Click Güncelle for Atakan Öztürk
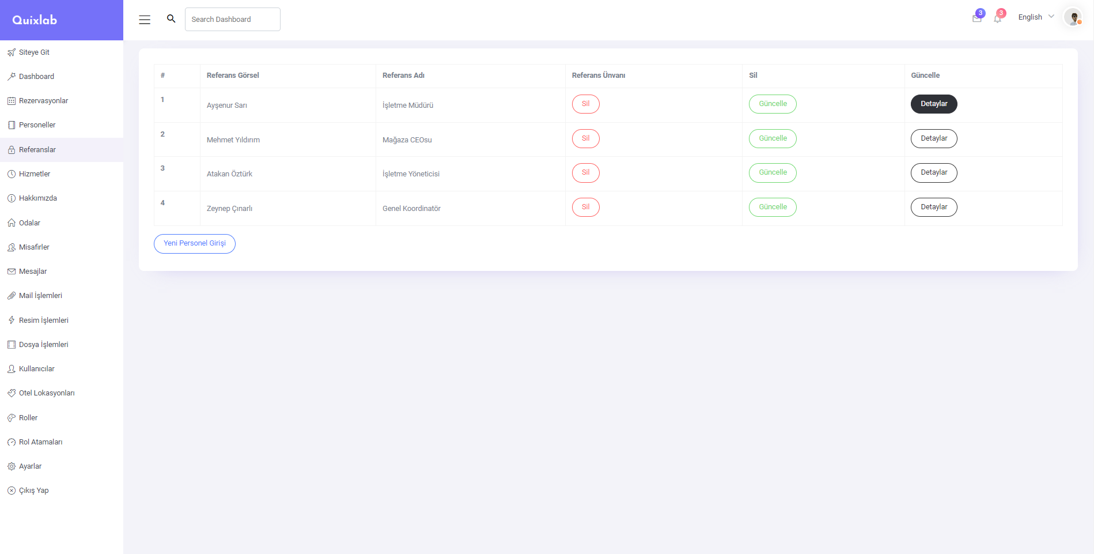Viewport: 1094px width, 554px height. [773, 172]
